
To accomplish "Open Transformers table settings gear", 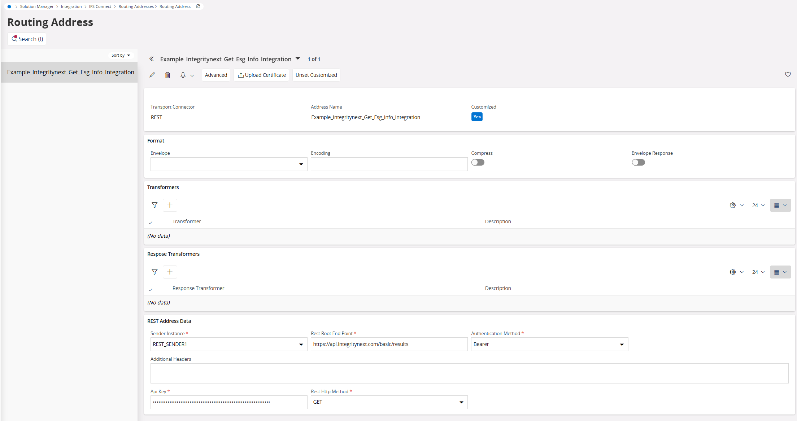I will pyautogui.click(x=732, y=205).
